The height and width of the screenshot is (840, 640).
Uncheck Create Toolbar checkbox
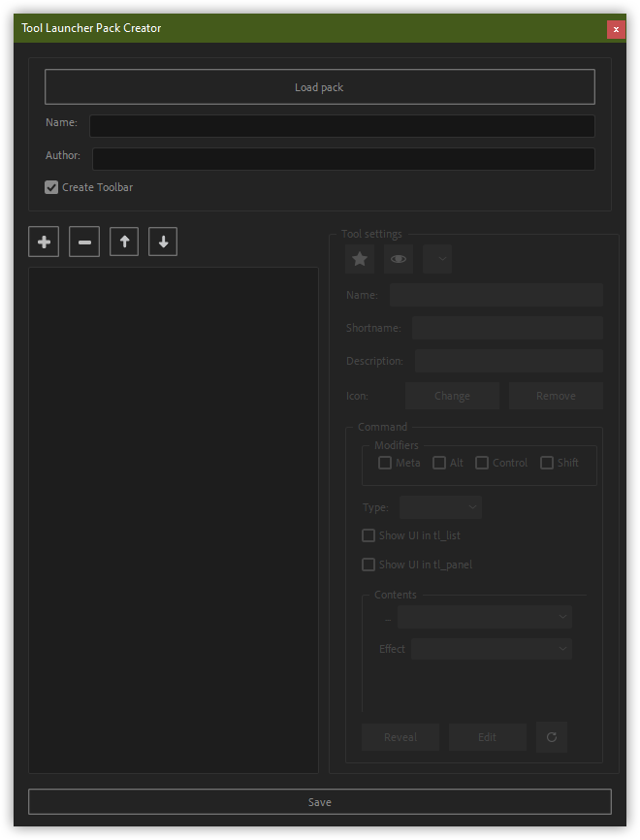pyautogui.click(x=51, y=187)
